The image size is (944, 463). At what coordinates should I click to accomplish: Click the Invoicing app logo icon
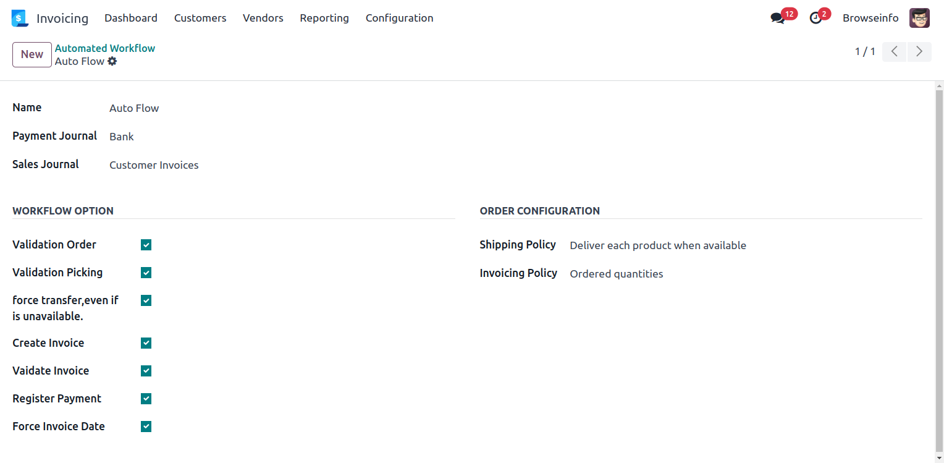coord(20,19)
